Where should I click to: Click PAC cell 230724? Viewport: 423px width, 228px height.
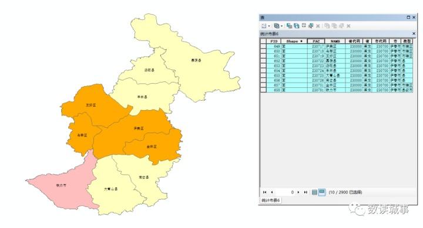tap(316, 70)
